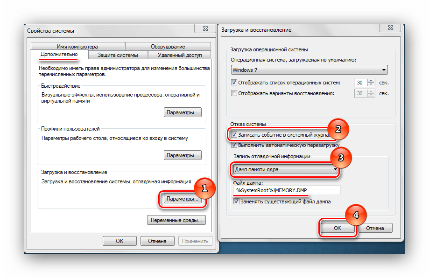The width and height of the screenshot is (429, 278).
Task: Toggle Отображать список операционных систем checkbox
Action: (234, 82)
